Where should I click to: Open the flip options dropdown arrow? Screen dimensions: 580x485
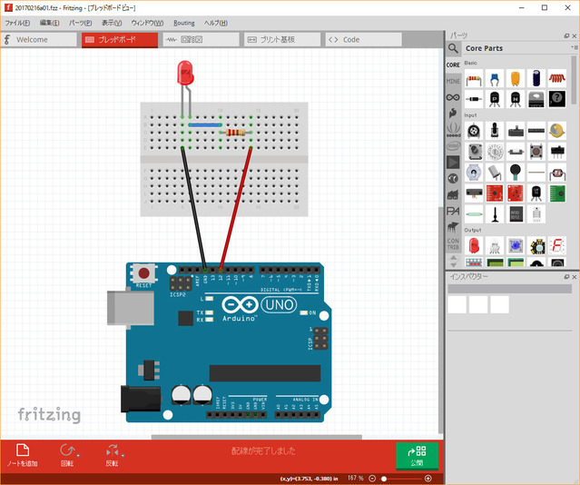click(123, 455)
